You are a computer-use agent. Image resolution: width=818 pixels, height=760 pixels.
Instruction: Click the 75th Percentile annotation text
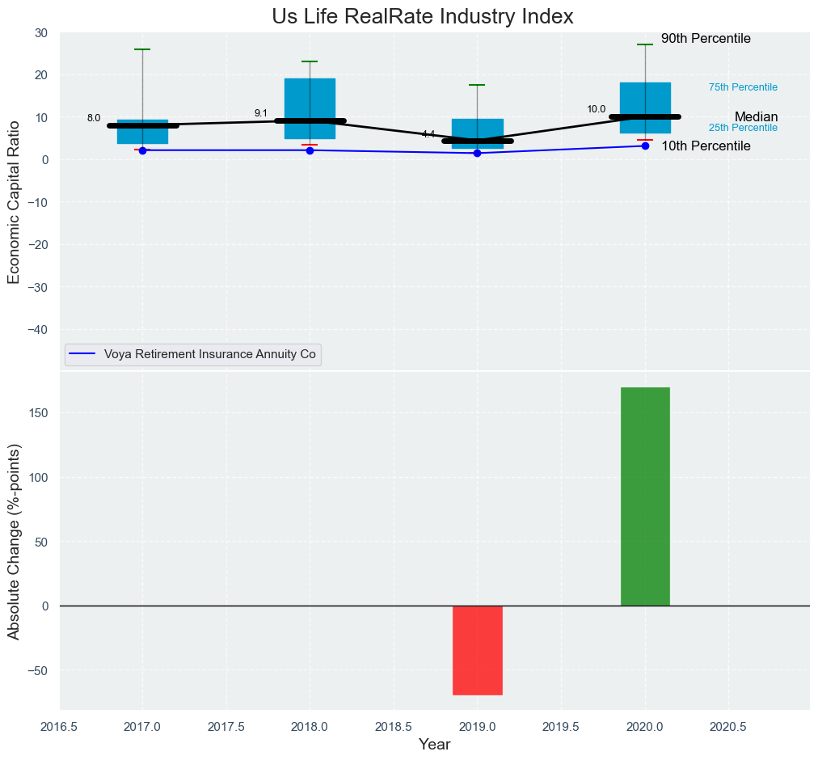(x=743, y=87)
